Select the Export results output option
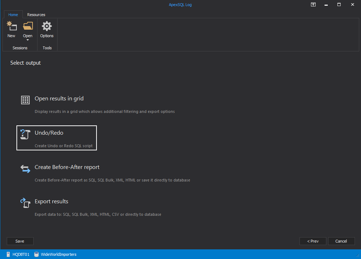 pyautogui.click(x=51, y=201)
